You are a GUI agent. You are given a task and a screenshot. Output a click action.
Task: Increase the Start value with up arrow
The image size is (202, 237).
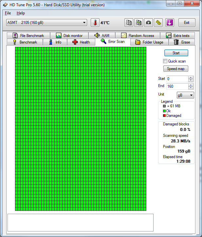click(x=191, y=78)
